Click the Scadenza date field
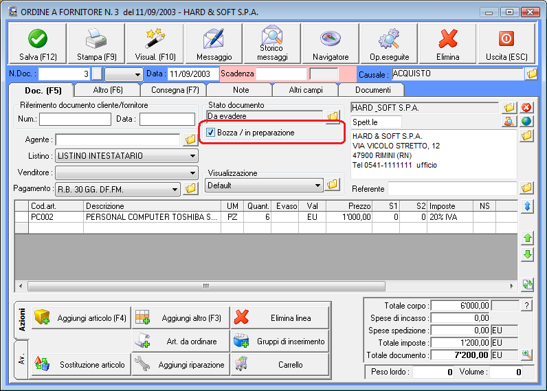 [x=281, y=74]
